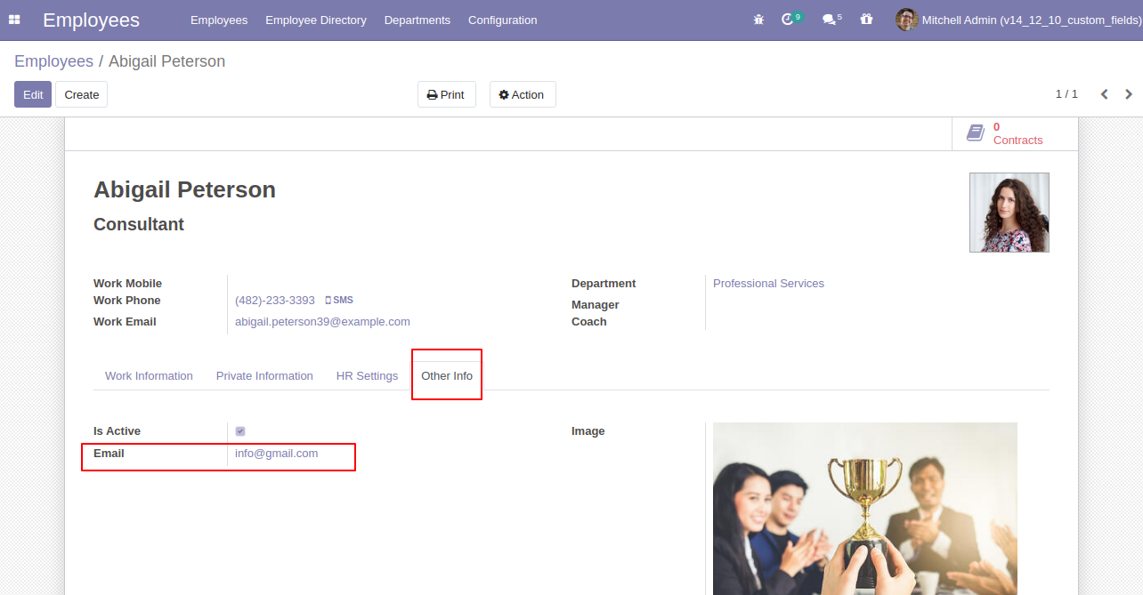The height and width of the screenshot is (595, 1143).
Task: Toggle the Is Active checkbox
Action: coord(240,431)
